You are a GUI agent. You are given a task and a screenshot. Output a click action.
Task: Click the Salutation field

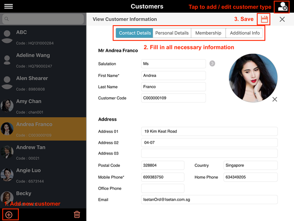[x=174, y=64]
